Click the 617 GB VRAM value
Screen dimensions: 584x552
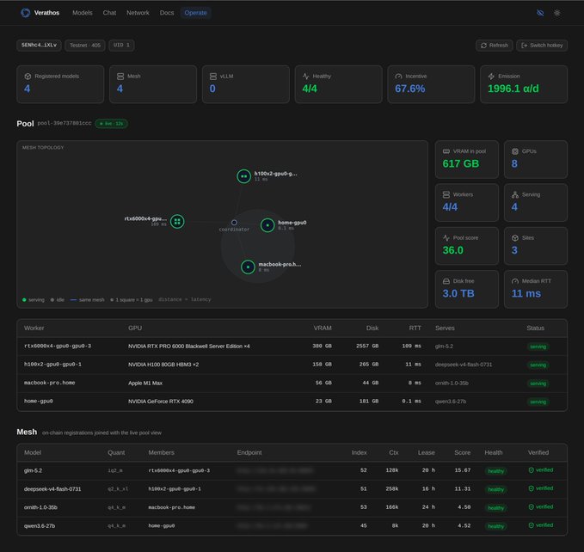[461, 163]
